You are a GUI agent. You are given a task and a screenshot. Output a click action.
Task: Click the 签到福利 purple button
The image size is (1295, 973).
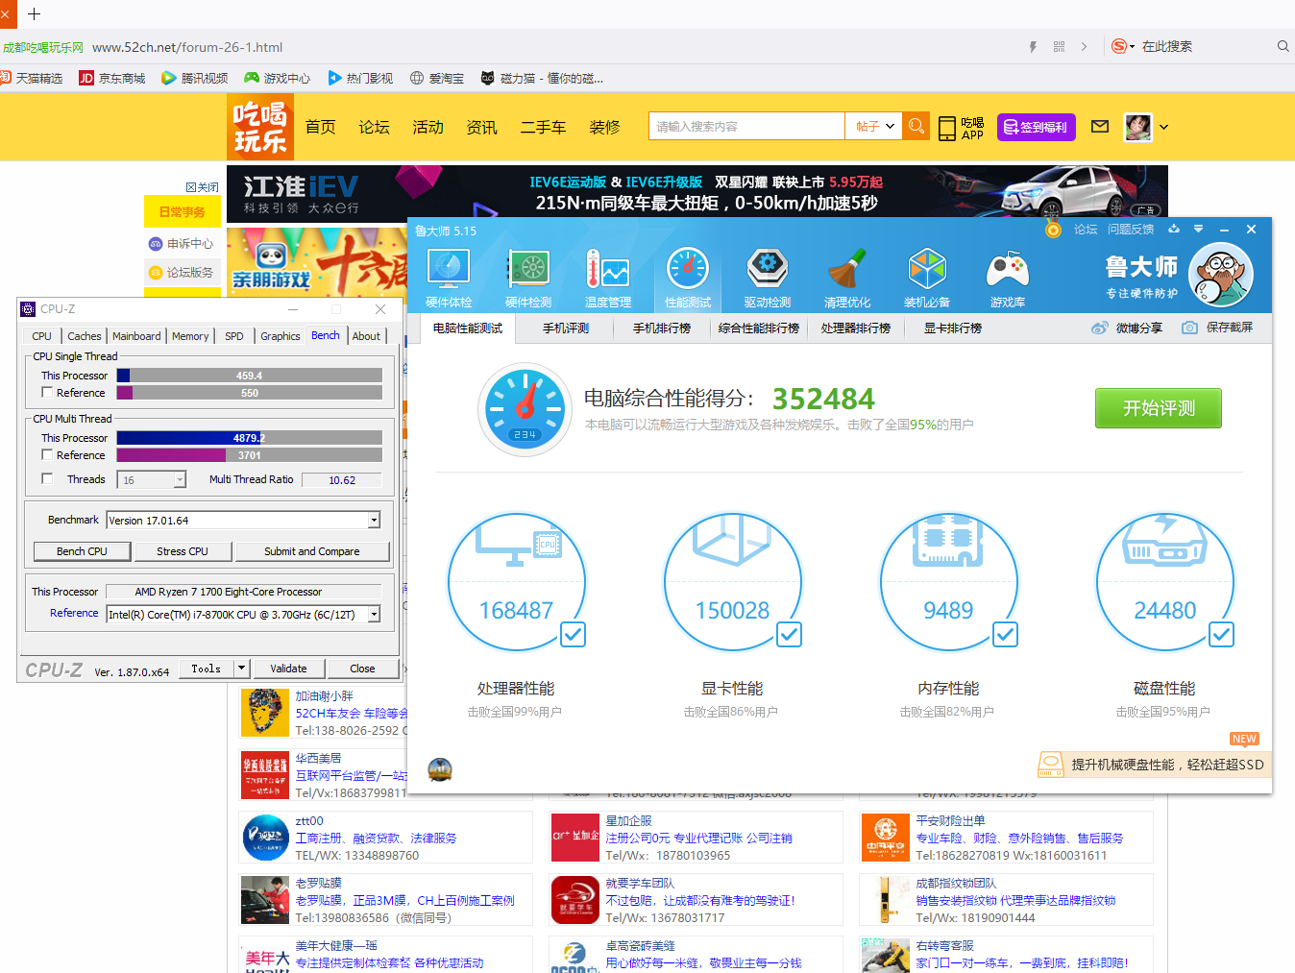1036,127
